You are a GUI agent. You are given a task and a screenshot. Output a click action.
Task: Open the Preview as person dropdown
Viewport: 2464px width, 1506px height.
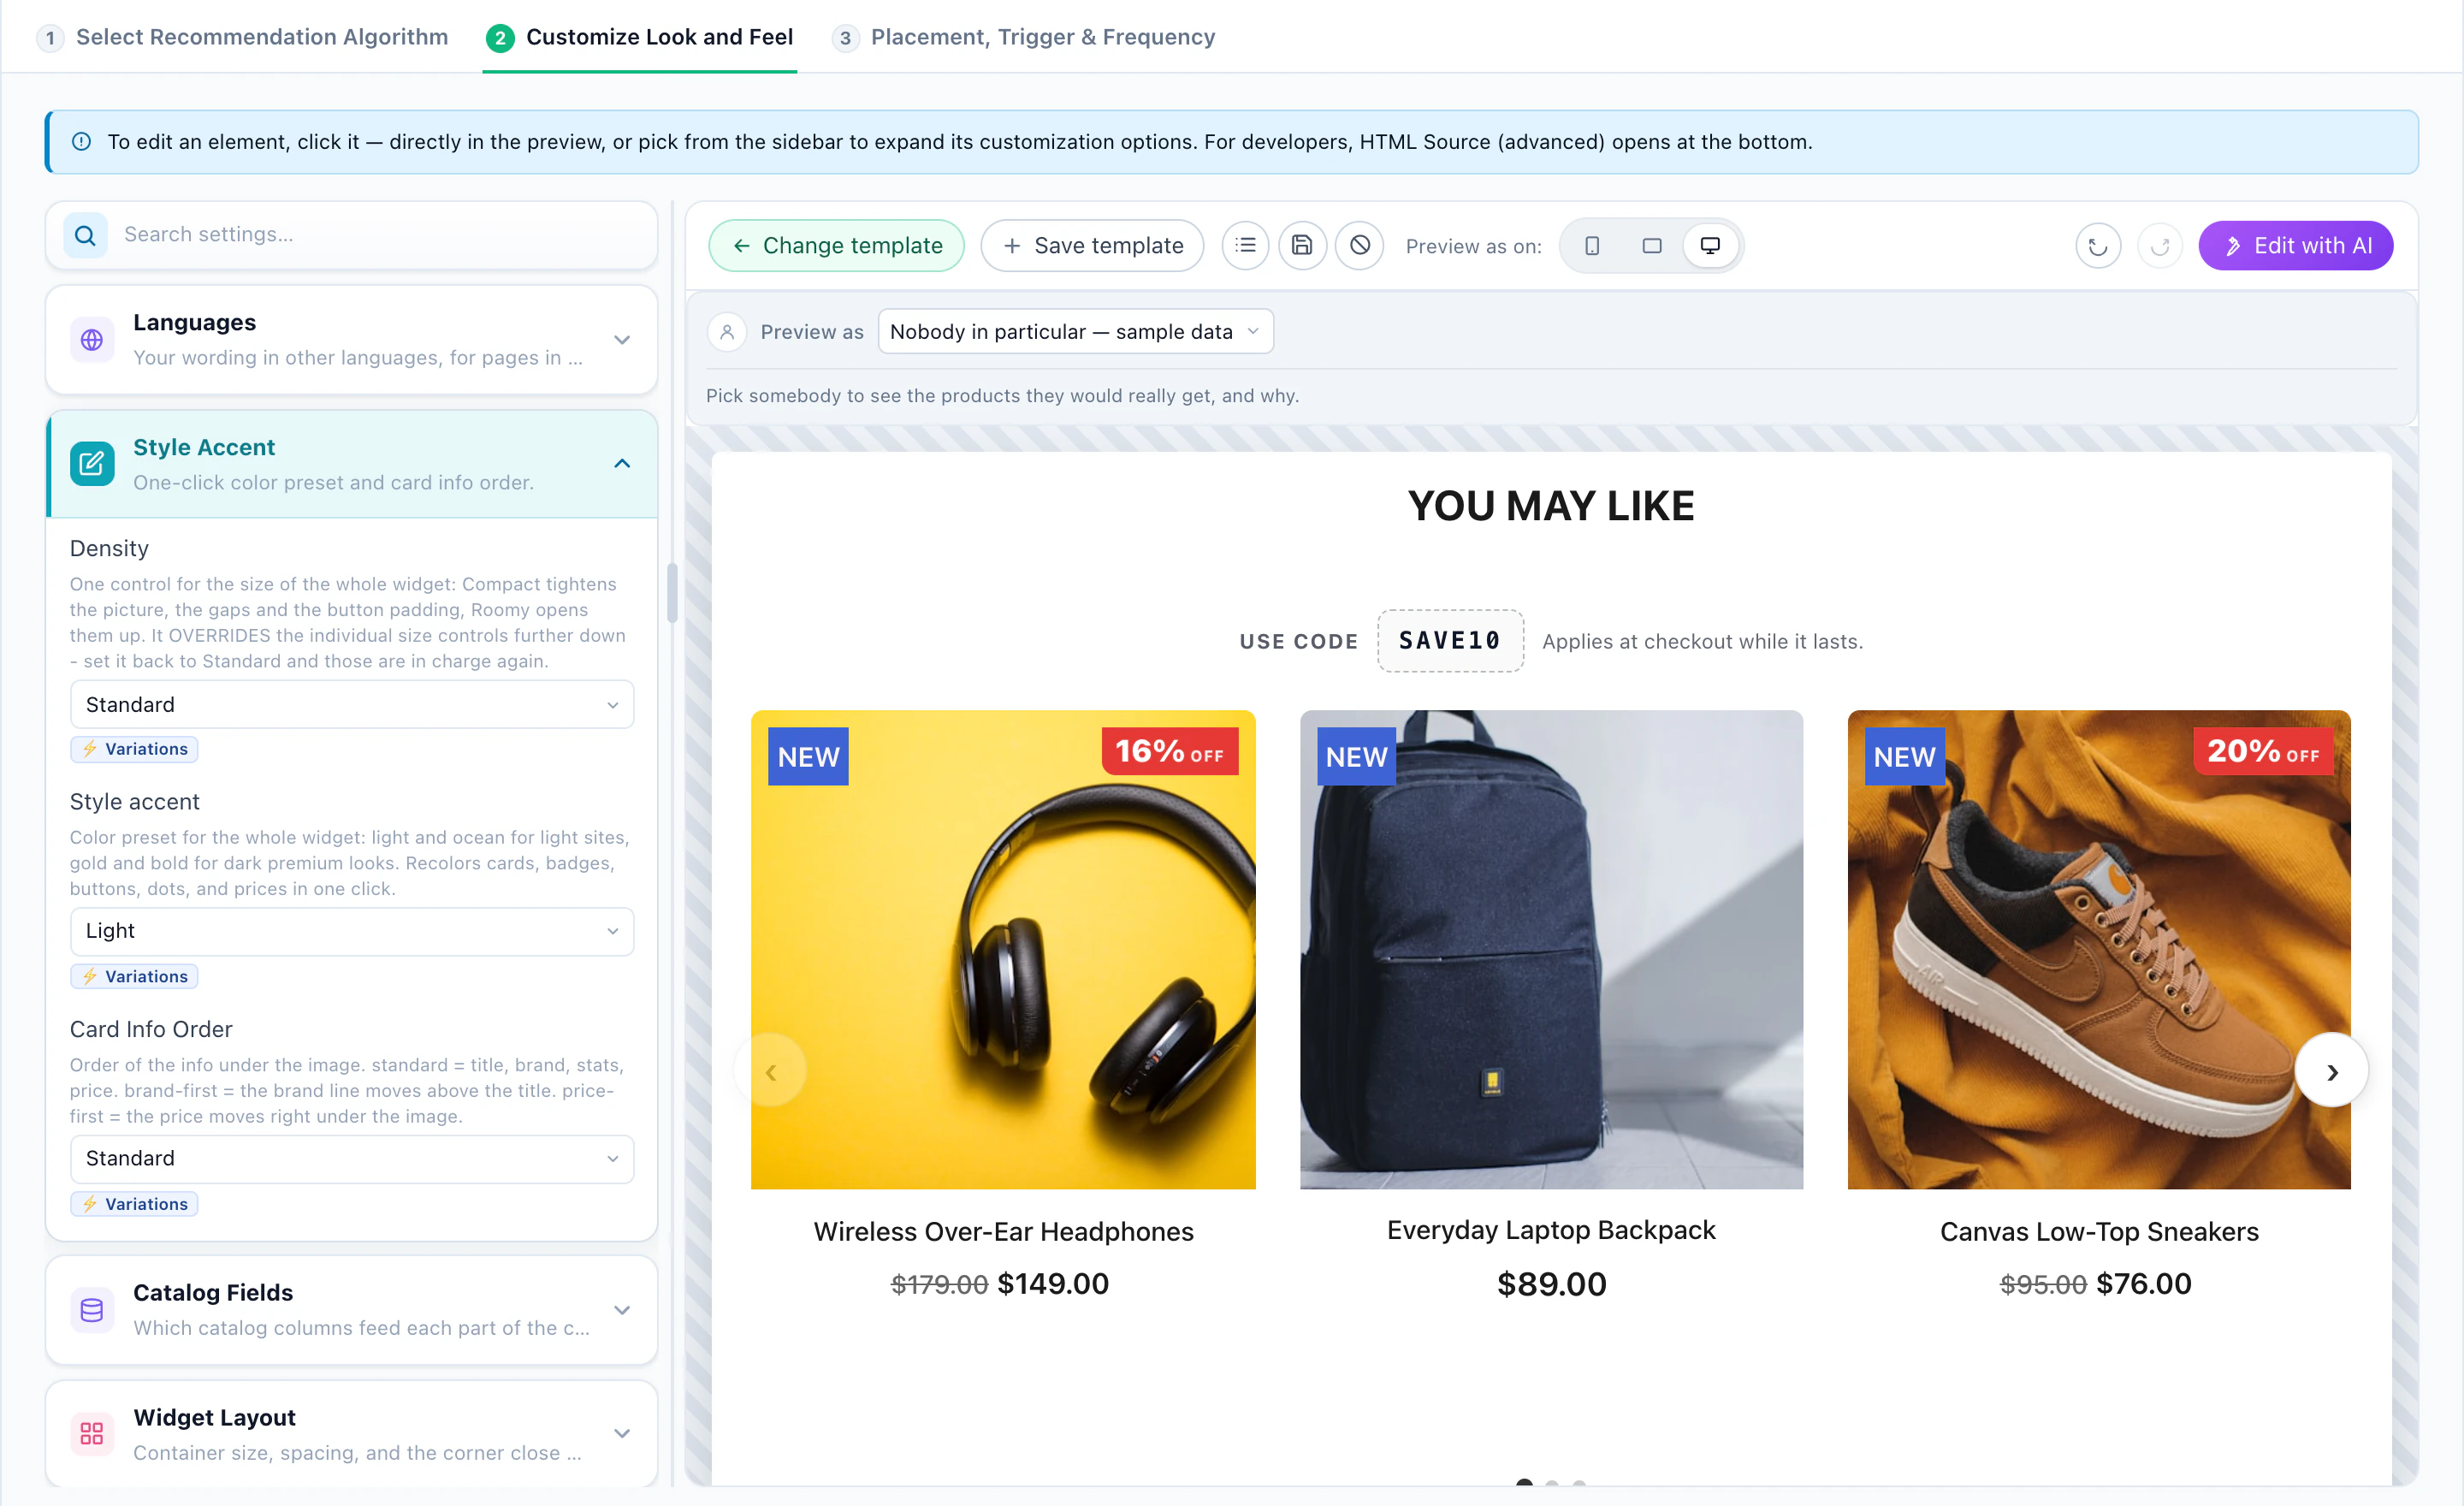(1075, 331)
